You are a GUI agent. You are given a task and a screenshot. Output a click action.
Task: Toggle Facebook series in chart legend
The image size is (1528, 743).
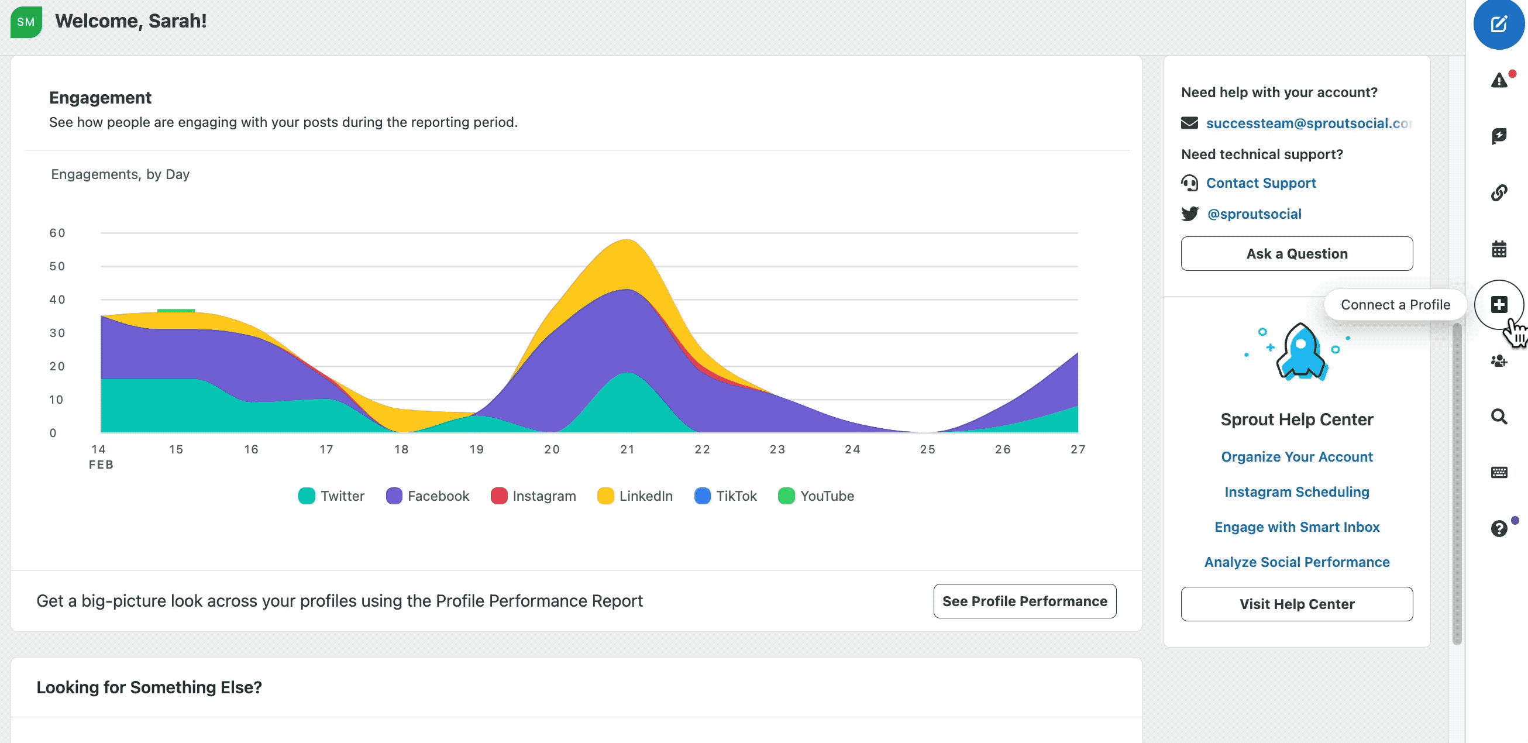coord(427,496)
